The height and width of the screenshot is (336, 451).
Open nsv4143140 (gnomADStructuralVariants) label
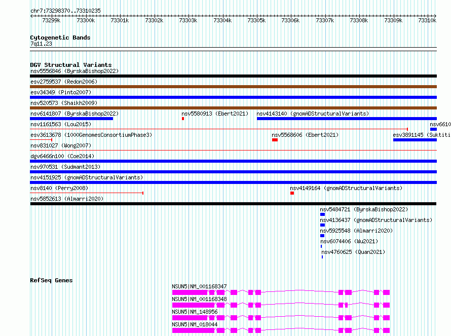pos(313,114)
